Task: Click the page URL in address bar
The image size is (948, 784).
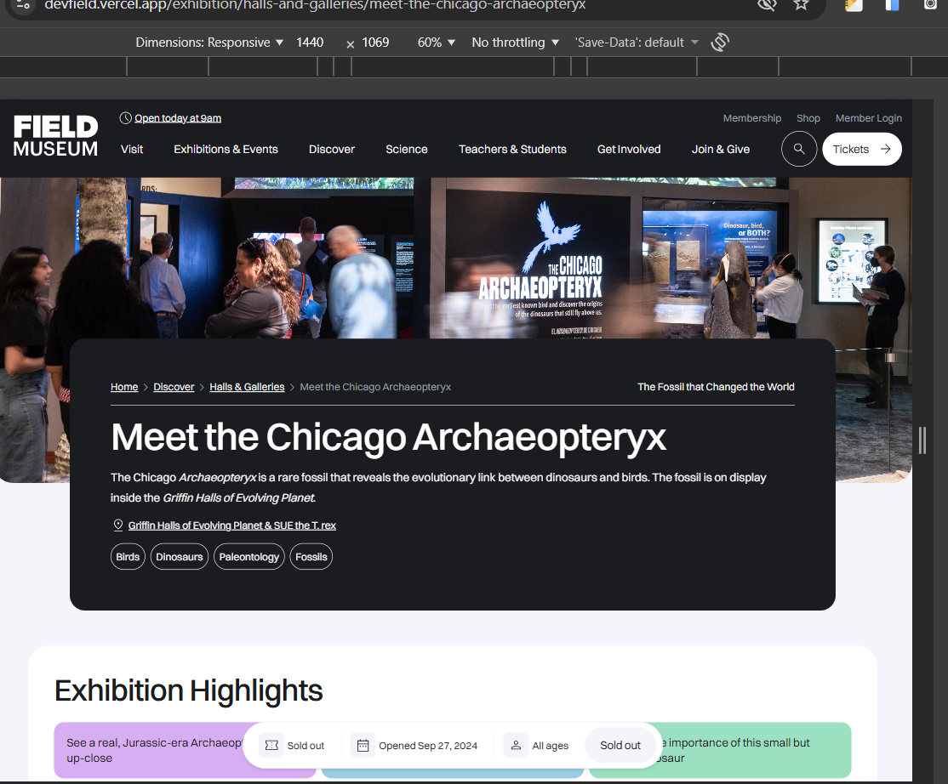Action: click(x=315, y=5)
